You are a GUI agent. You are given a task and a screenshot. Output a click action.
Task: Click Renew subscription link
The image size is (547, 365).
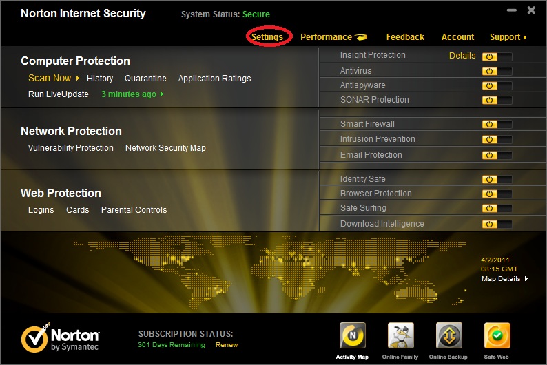[227, 345]
